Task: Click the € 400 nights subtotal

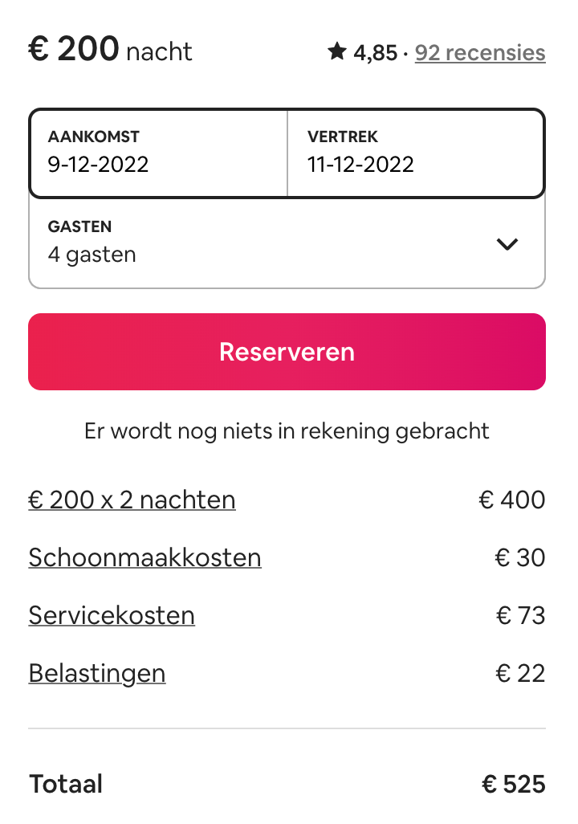Action: coord(512,500)
